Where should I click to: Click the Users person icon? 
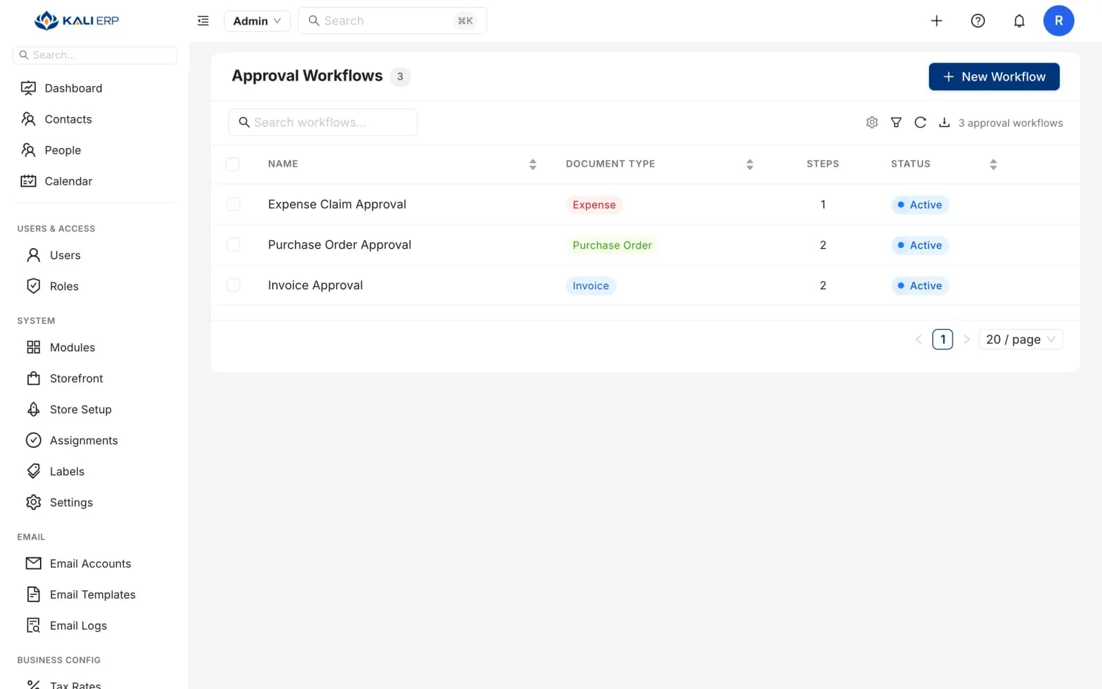33,256
